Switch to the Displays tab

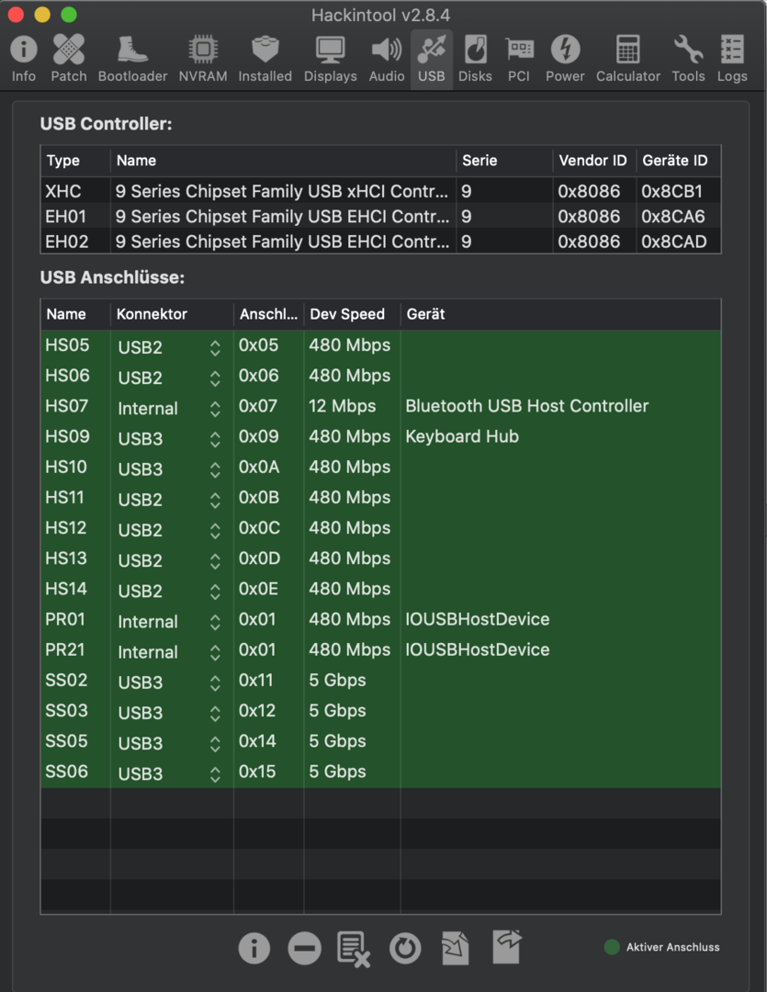click(x=330, y=58)
